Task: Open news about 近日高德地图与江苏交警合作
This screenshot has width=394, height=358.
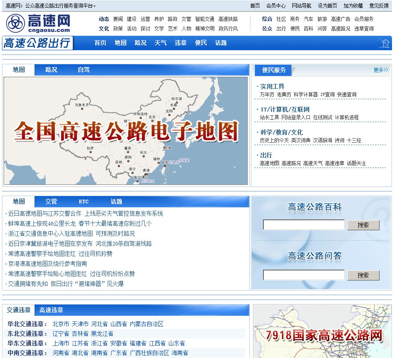Action: tap(85, 214)
